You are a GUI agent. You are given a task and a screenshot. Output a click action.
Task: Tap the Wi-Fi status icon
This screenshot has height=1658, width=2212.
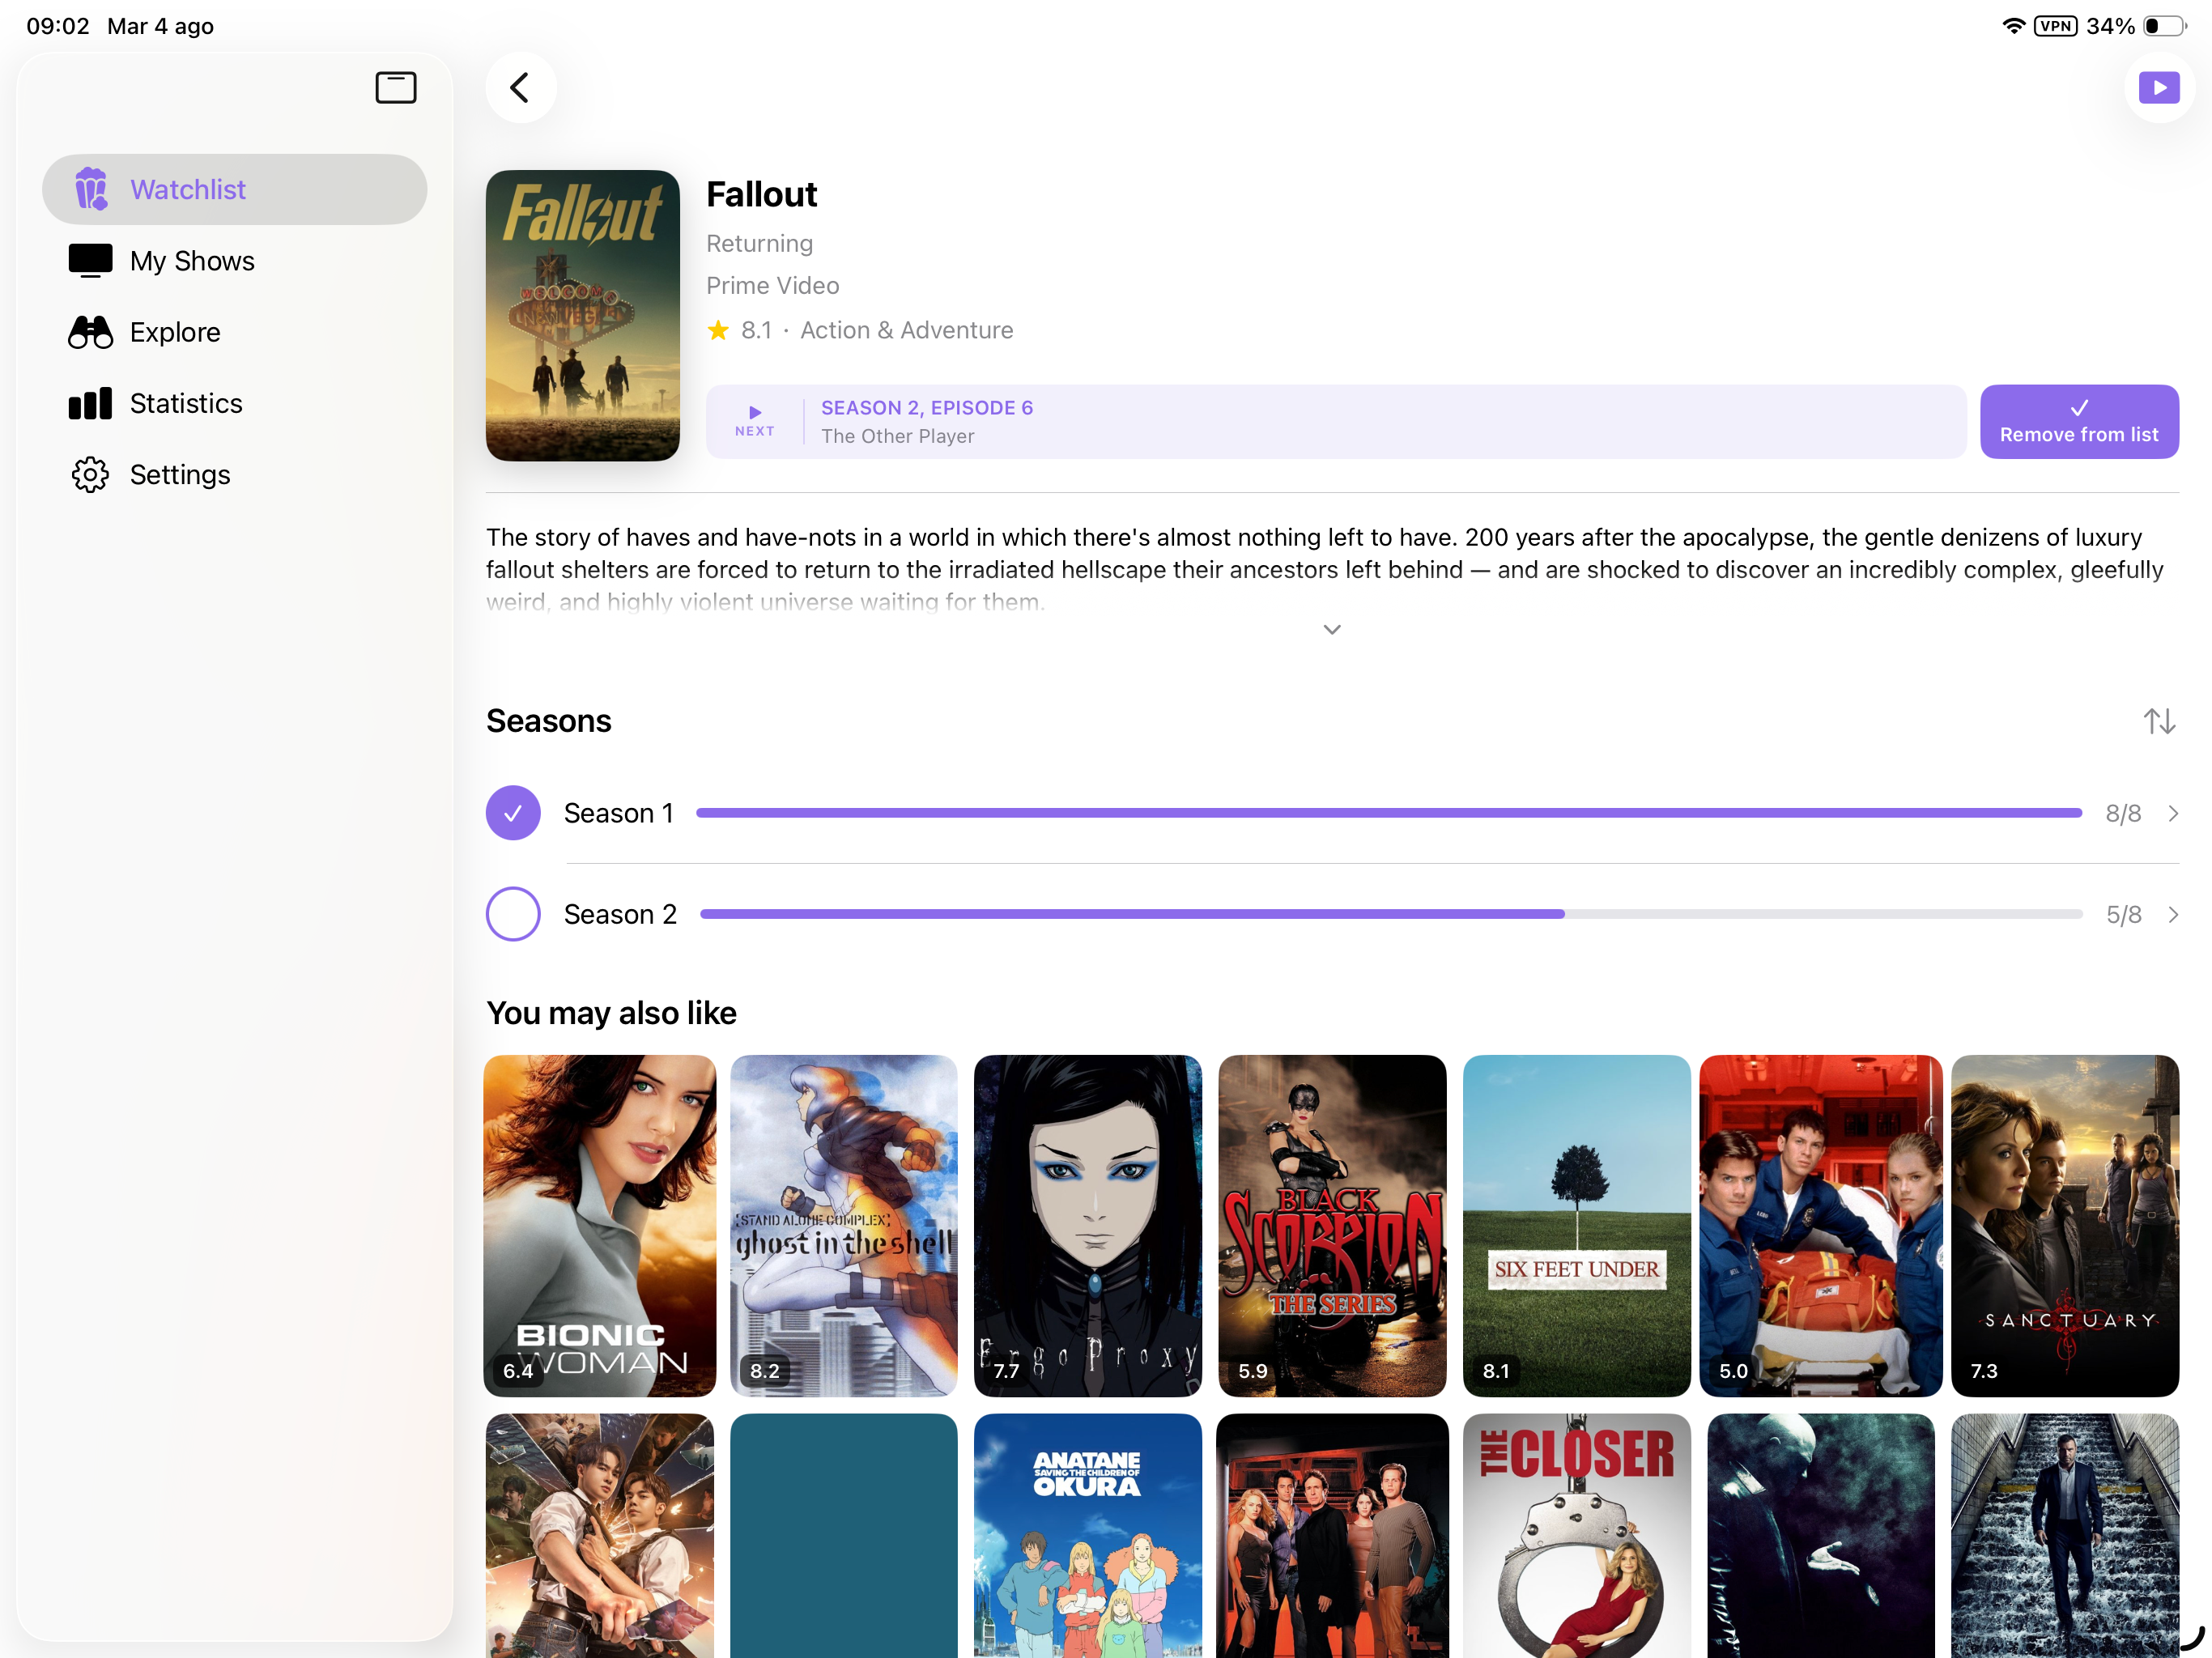2013,26
